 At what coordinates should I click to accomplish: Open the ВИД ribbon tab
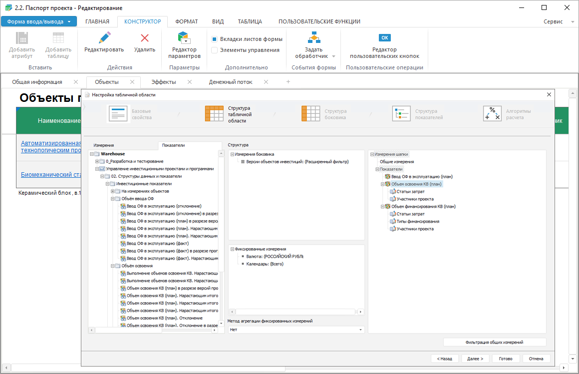[x=218, y=21]
